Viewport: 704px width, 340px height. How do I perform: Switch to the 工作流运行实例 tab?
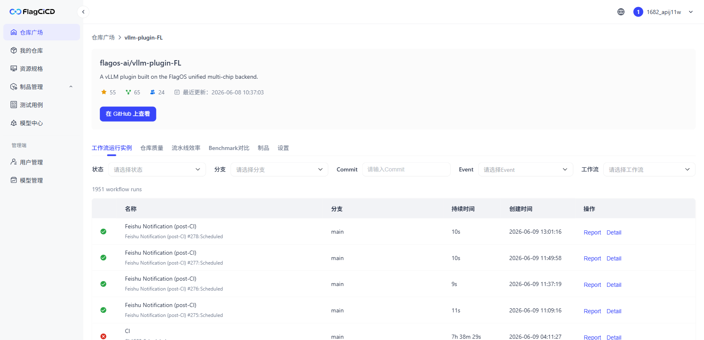pos(112,148)
